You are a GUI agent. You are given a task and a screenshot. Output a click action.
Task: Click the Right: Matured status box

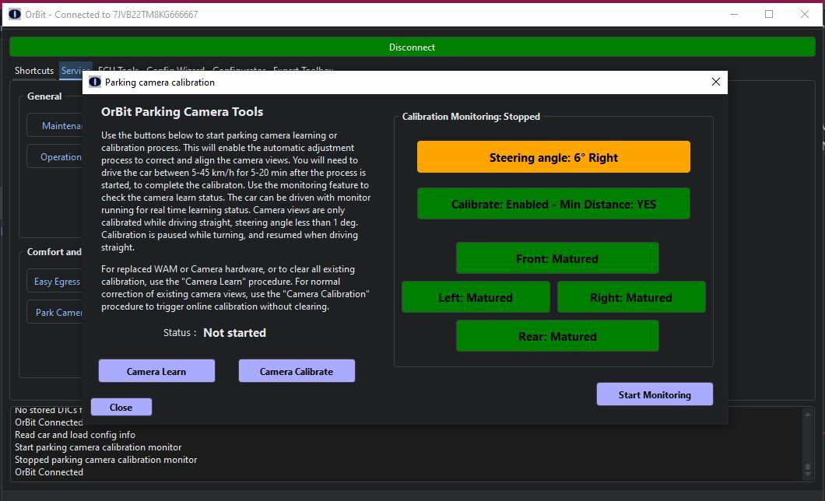(631, 297)
